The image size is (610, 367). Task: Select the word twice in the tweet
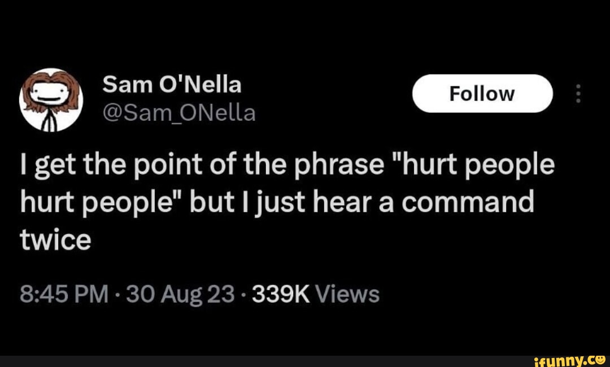(x=55, y=238)
